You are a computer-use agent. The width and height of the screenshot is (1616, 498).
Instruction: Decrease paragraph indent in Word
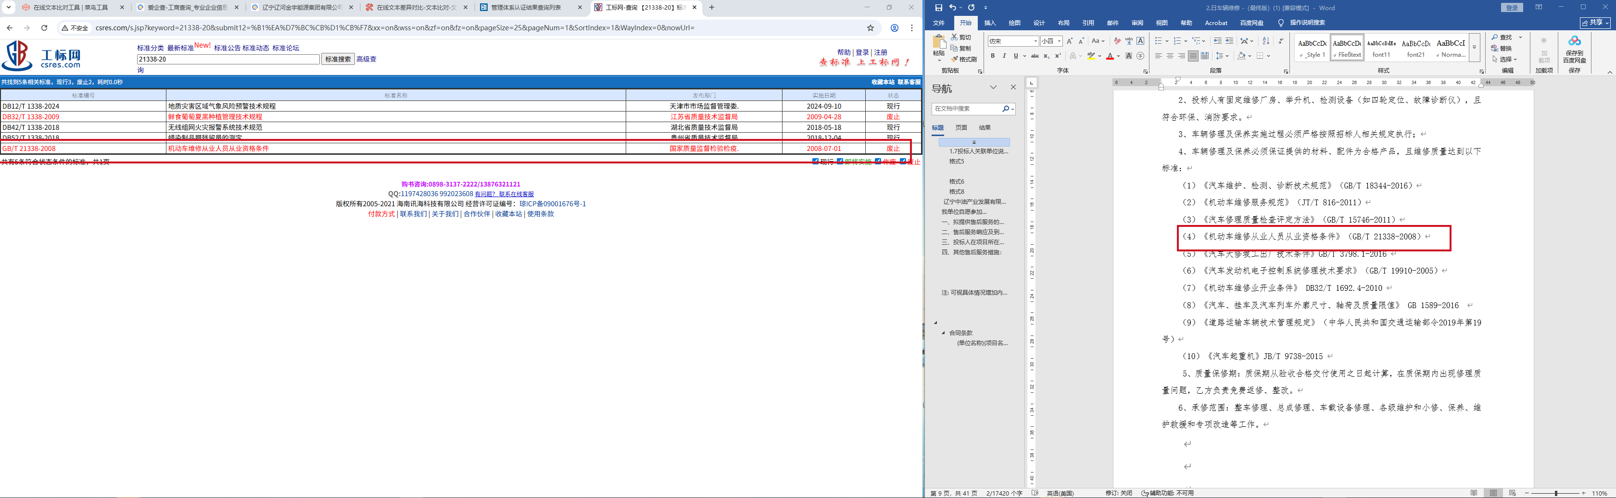click(x=1218, y=41)
